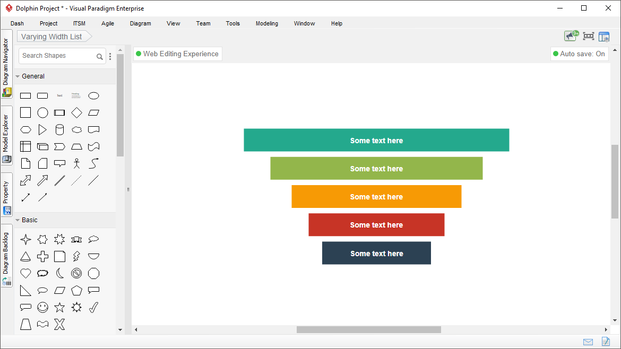Image resolution: width=621 pixels, height=349 pixels.
Task: Open the Window menu
Action: (304, 23)
